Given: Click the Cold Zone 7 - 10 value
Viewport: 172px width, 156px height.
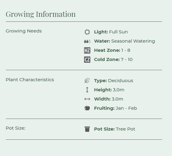Looking at the screenshot, I should [127, 59].
